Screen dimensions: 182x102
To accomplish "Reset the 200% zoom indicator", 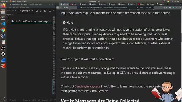I will (142, 8).
